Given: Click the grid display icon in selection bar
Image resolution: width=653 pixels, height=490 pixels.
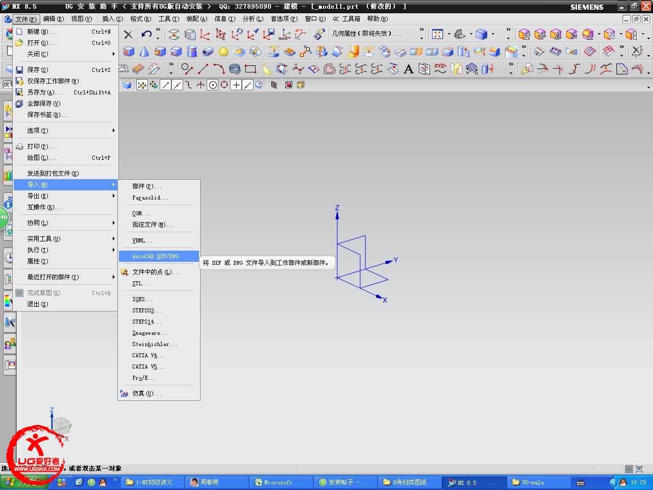Looking at the screenshot, I should tap(274, 85).
